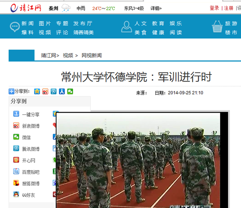Viewport: 241px width, 208px height.
Task: Choose QQ好友 in share panel
Action: [24, 195]
